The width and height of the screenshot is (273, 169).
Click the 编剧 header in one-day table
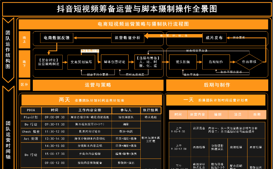click(x=218, y=115)
